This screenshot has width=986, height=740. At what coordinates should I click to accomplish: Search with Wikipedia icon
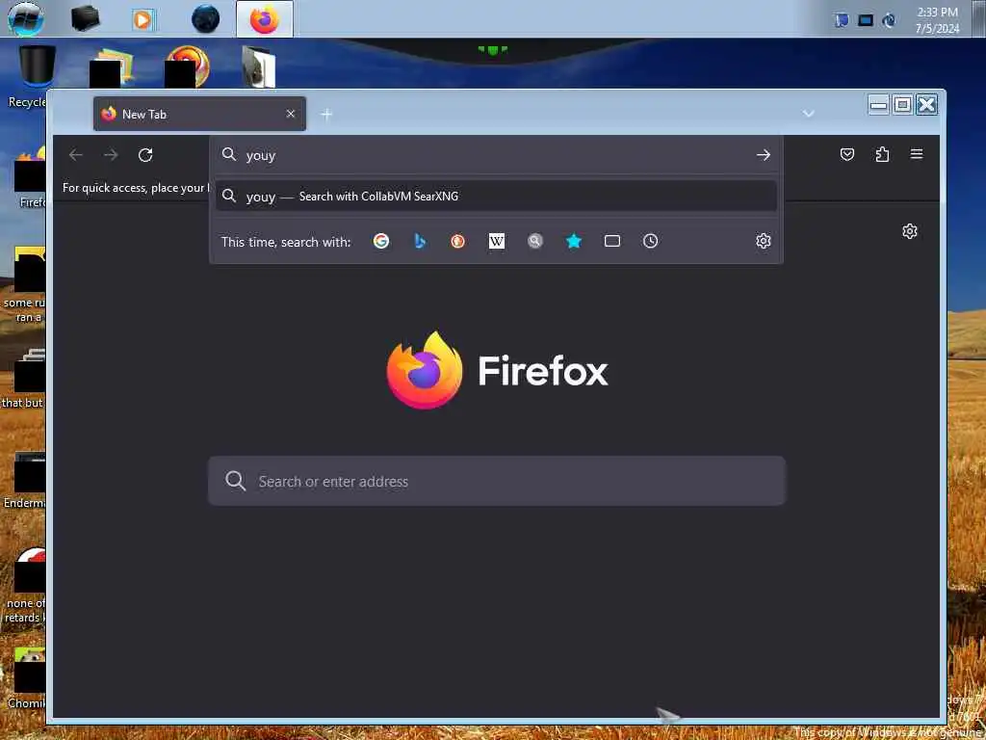tap(497, 241)
